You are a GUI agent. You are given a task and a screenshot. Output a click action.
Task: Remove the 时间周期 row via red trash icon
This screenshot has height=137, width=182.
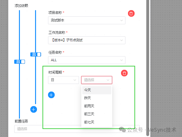tap(124, 73)
